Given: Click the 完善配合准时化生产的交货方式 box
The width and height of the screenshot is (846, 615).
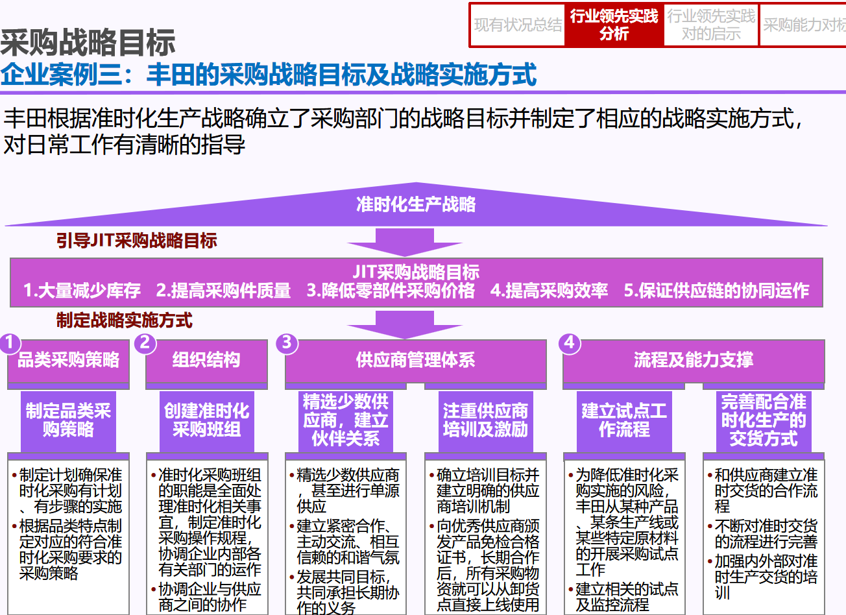Looking at the screenshot, I should pos(764,420).
